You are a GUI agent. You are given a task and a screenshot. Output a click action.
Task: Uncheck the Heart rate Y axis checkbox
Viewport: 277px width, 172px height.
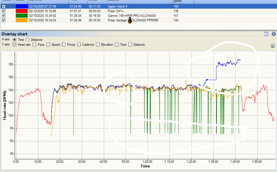(15, 44)
